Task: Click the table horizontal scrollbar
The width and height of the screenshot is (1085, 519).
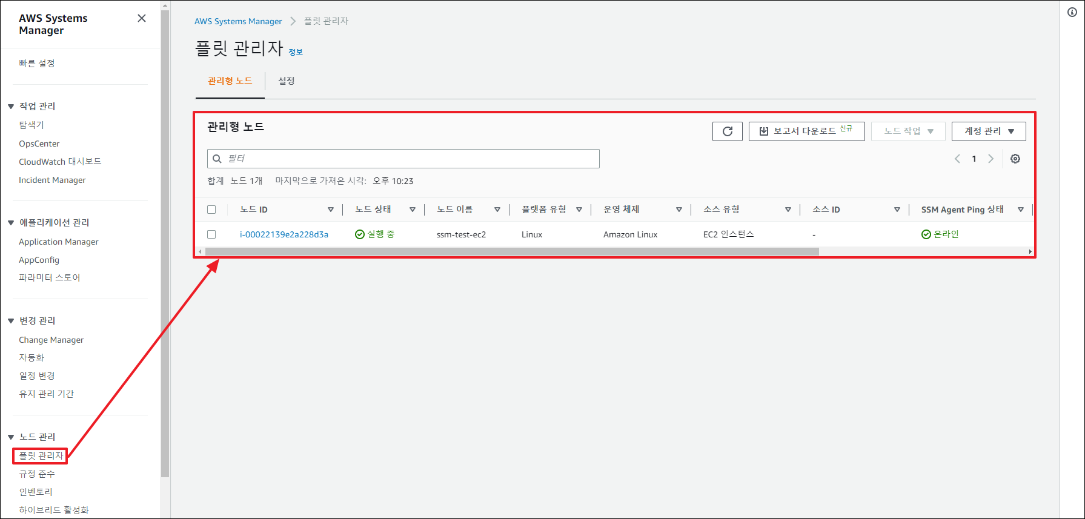Action: (x=512, y=251)
